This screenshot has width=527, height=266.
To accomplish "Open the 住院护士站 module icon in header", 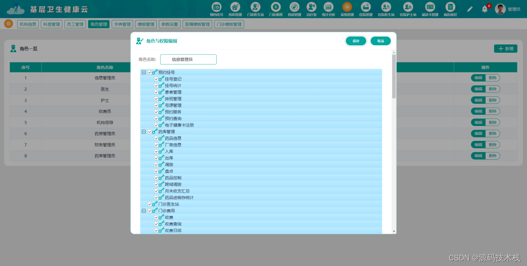I will pos(408,7).
